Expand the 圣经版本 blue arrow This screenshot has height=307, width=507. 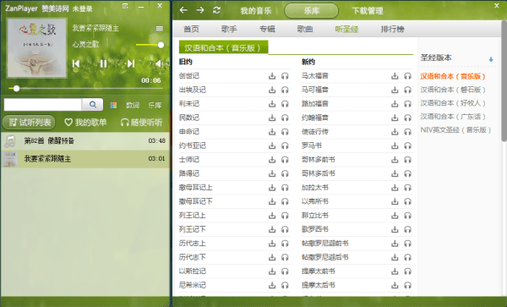point(491,59)
